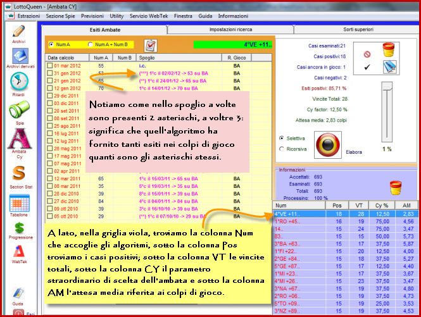The width and height of the screenshot is (421, 317).
Task: Select the Ricorsiva radio option
Action: point(281,149)
